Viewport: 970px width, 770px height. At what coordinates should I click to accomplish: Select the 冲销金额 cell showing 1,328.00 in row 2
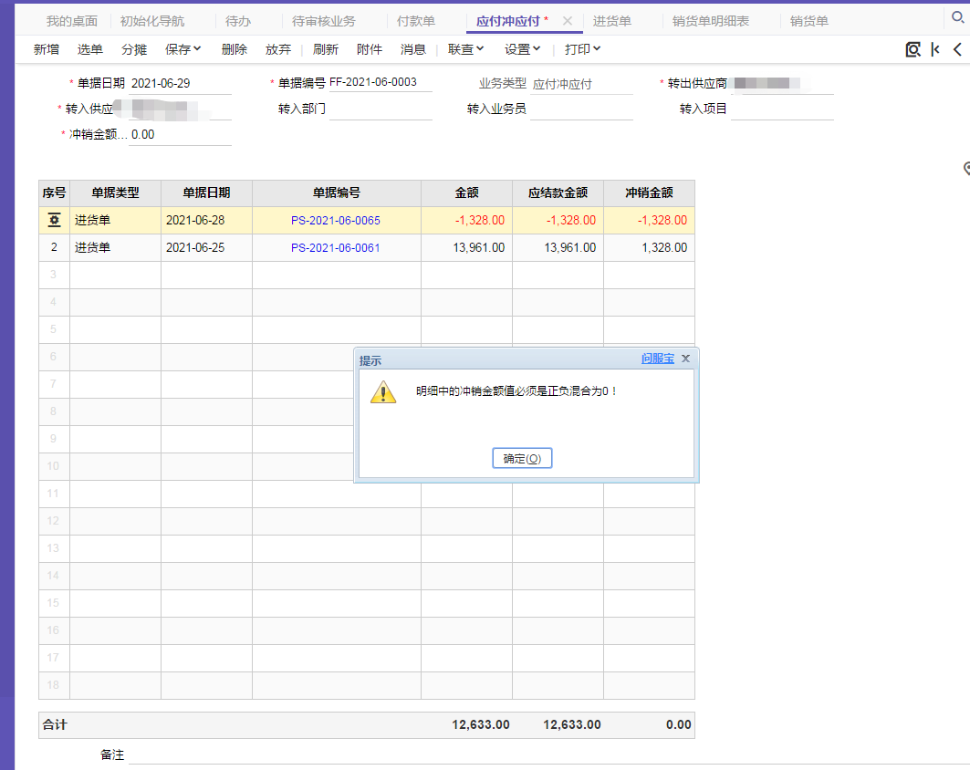(x=649, y=247)
